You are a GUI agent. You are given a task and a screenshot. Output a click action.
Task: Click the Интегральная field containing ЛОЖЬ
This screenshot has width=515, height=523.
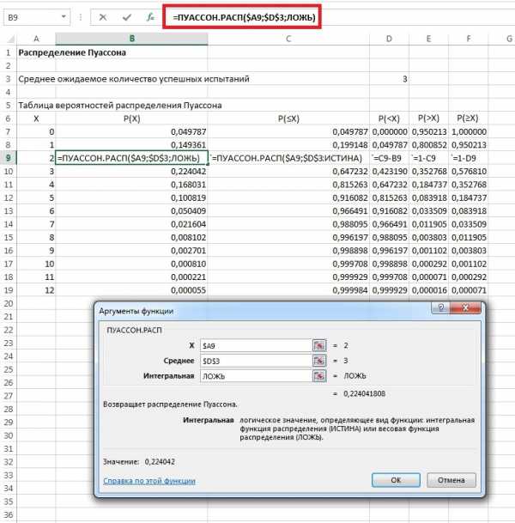[x=253, y=376]
